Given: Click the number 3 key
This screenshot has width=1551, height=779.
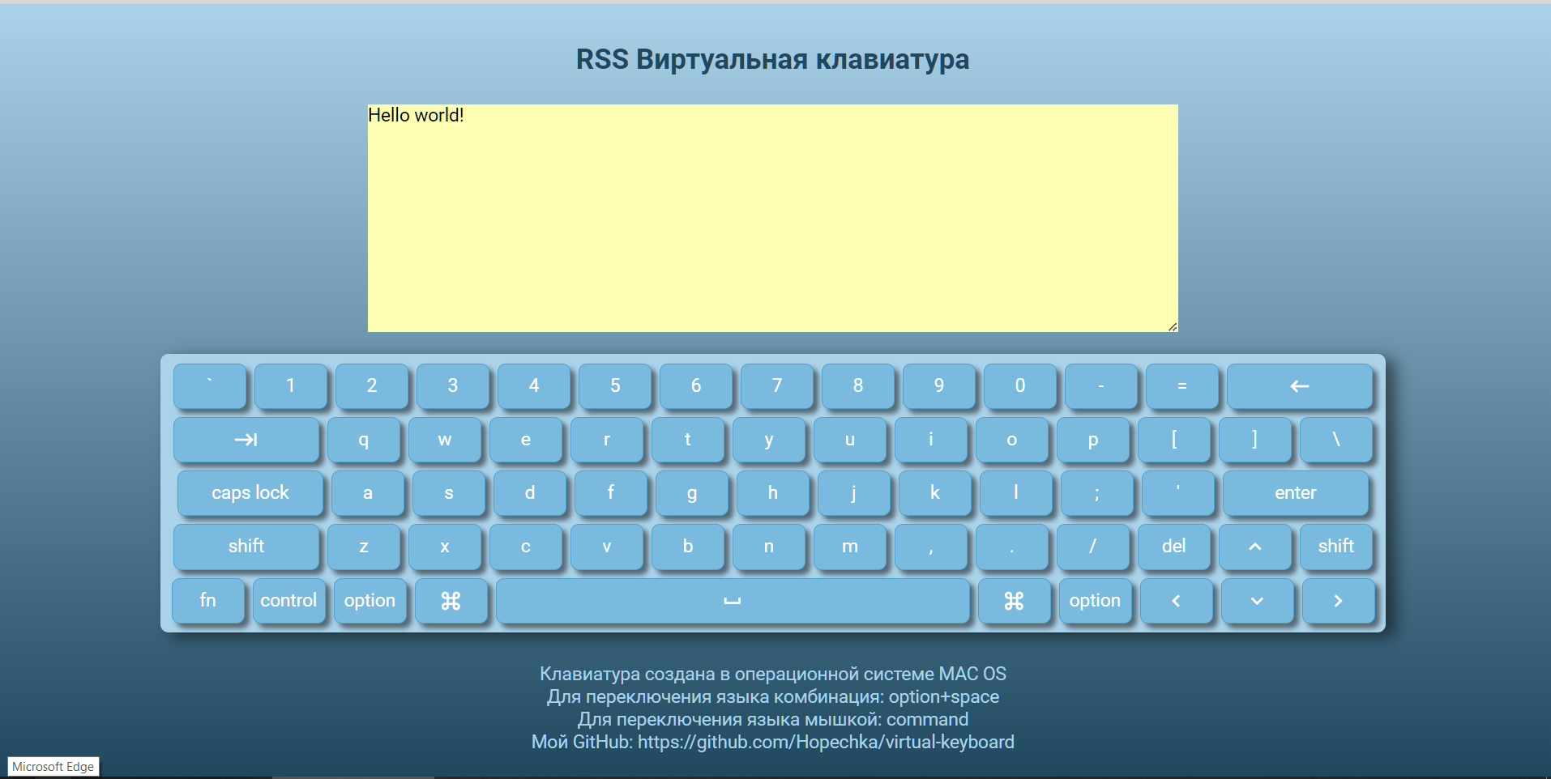Looking at the screenshot, I should [x=452, y=386].
